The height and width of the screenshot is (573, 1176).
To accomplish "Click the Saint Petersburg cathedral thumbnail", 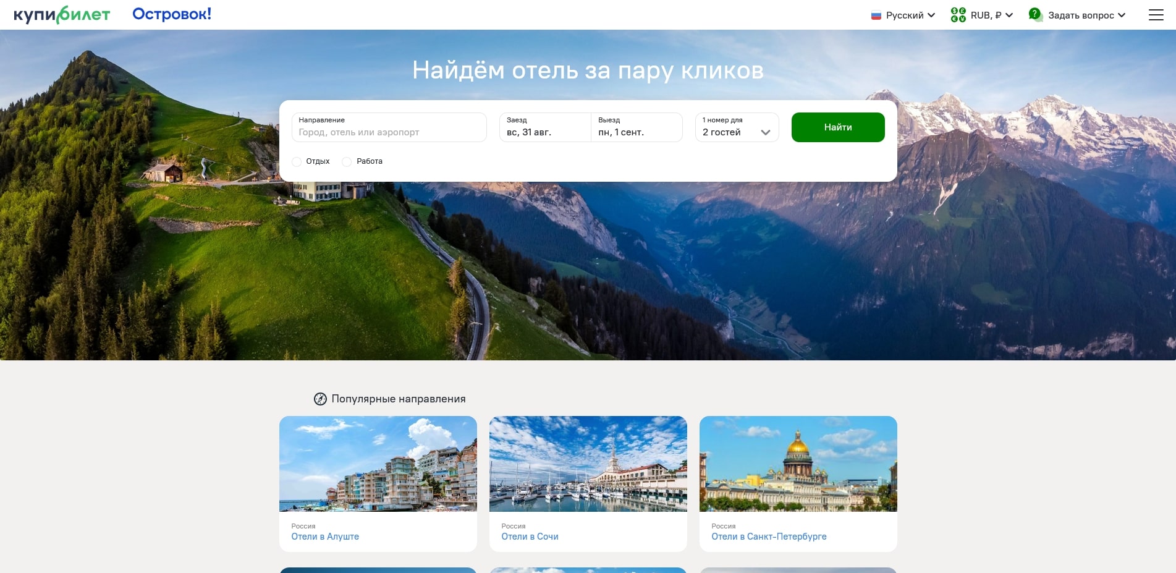I will [x=798, y=464].
